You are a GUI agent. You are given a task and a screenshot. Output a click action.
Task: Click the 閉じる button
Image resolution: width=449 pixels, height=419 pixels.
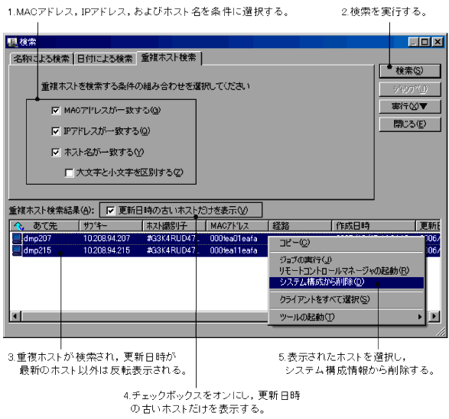tap(410, 124)
